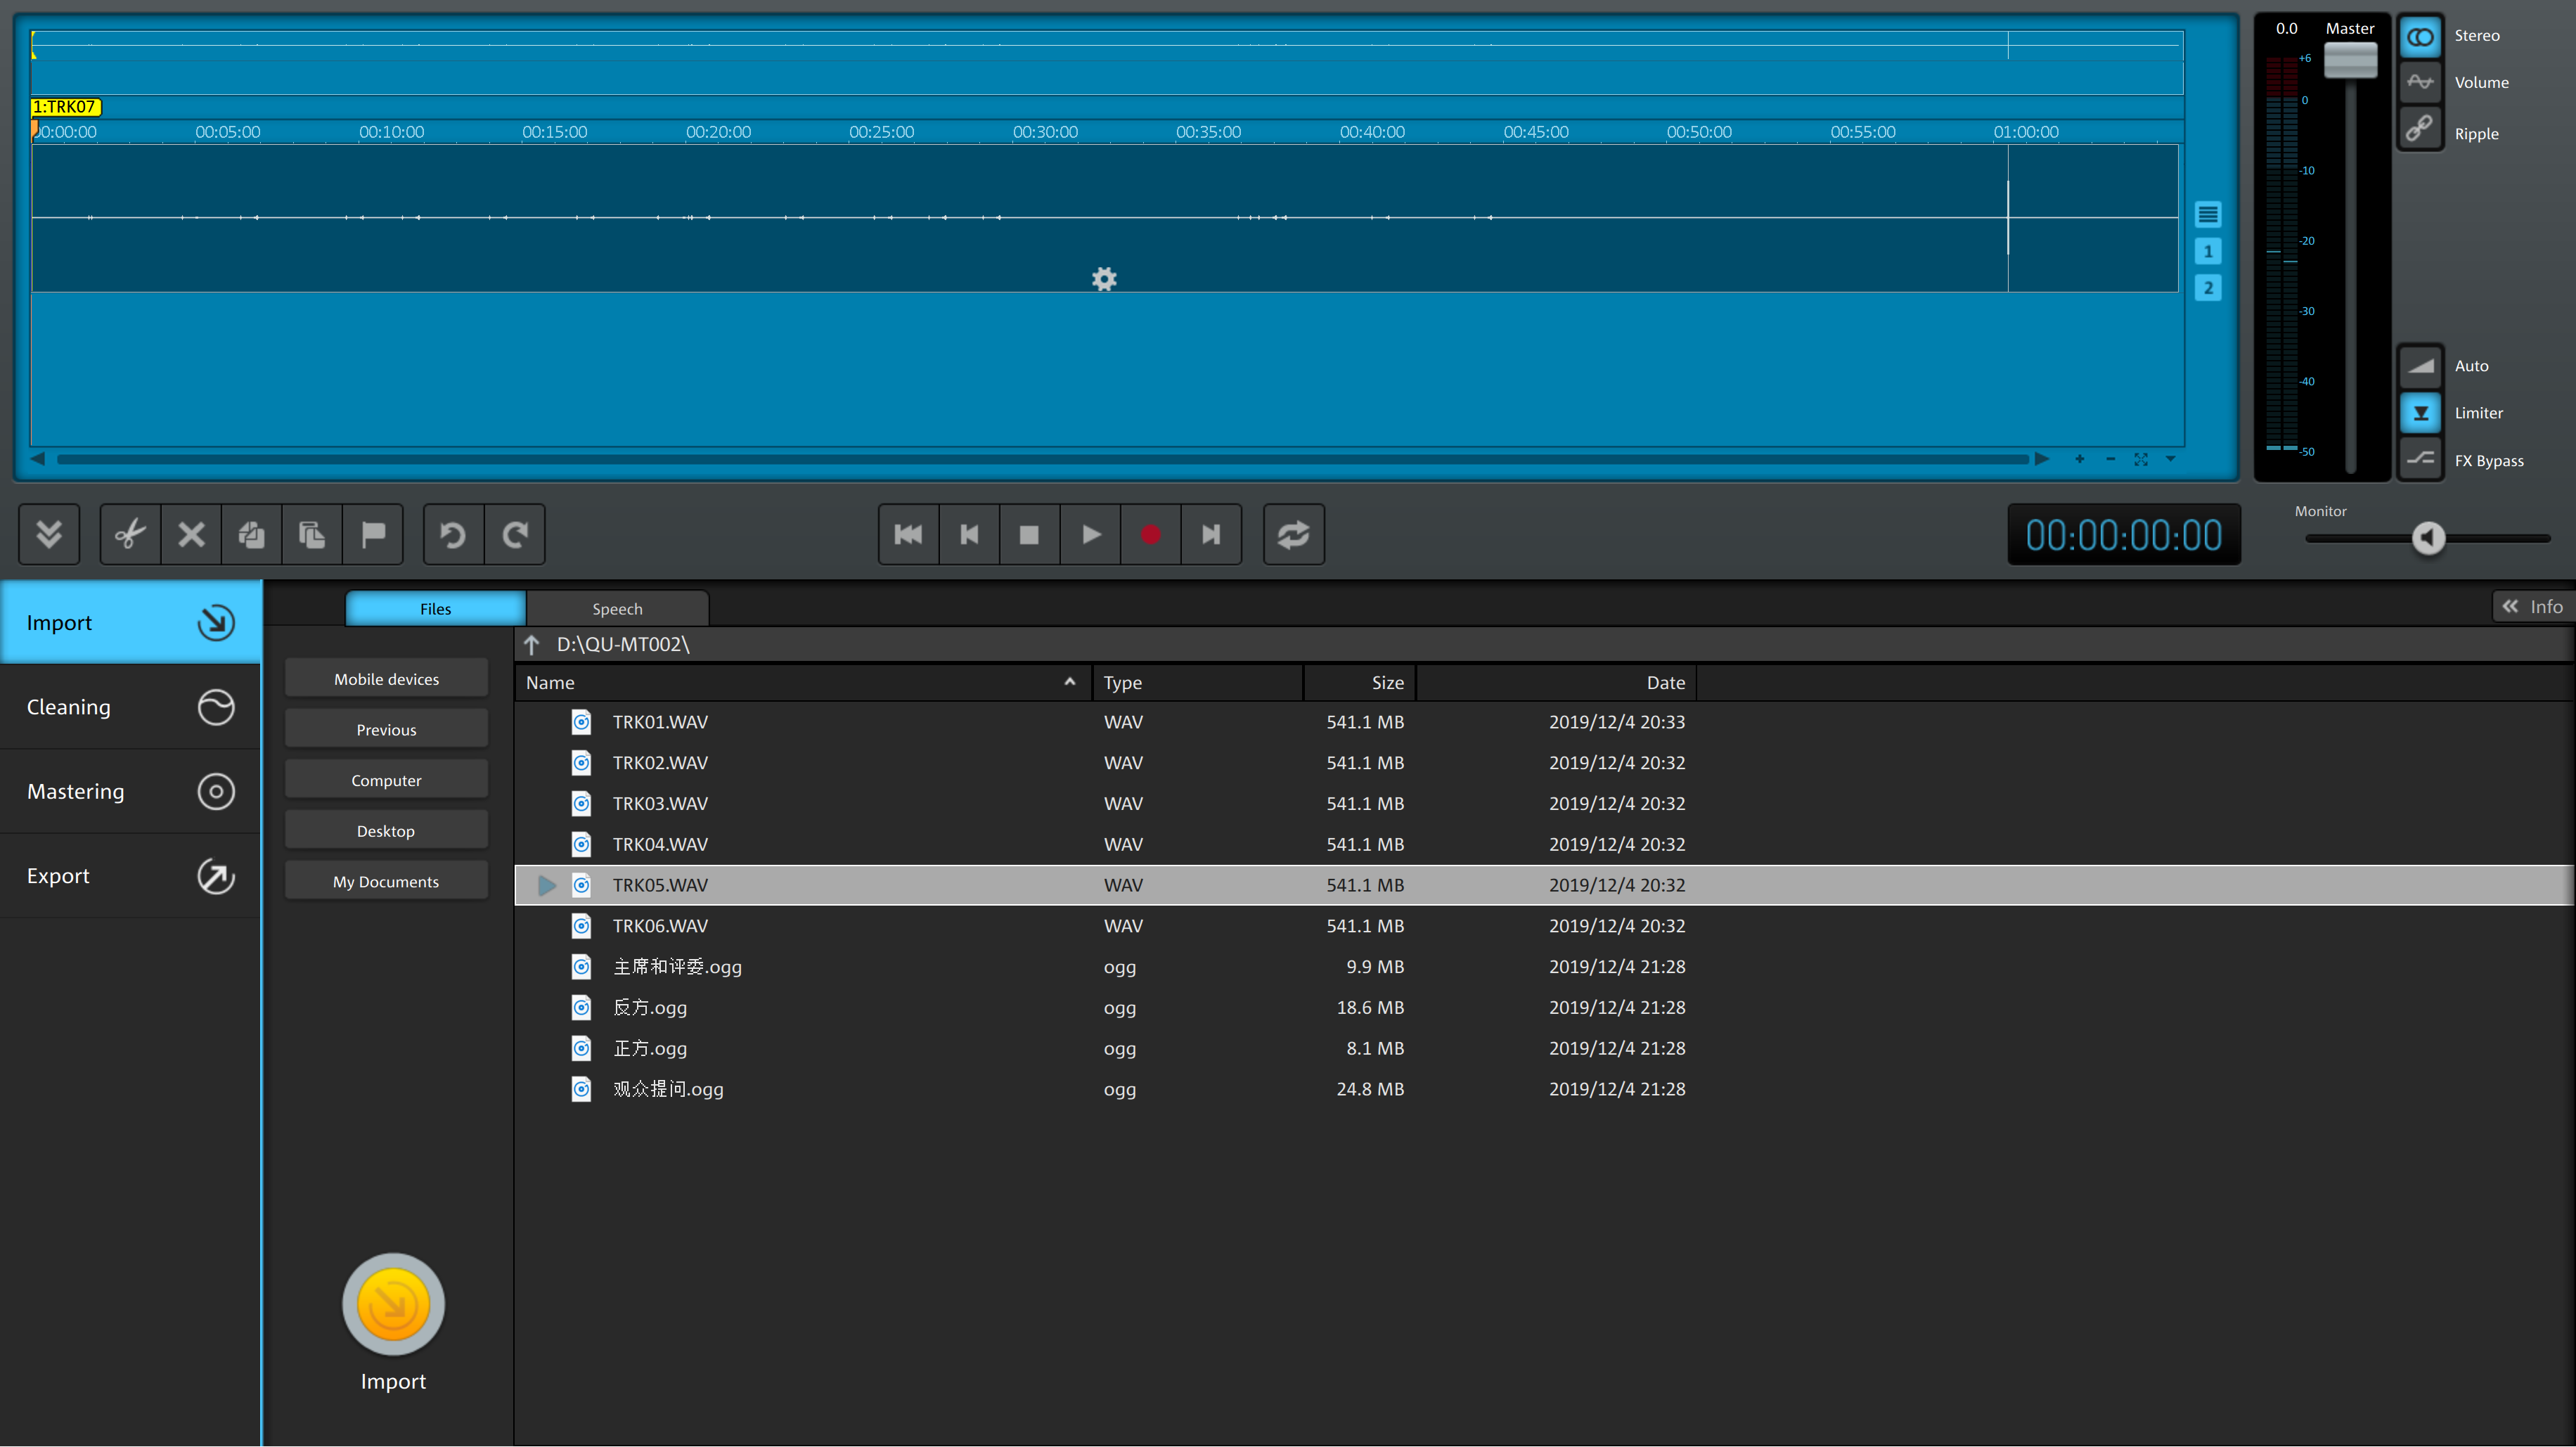
Task: Click the loop playback icon
Action: tap(1293, 535)
